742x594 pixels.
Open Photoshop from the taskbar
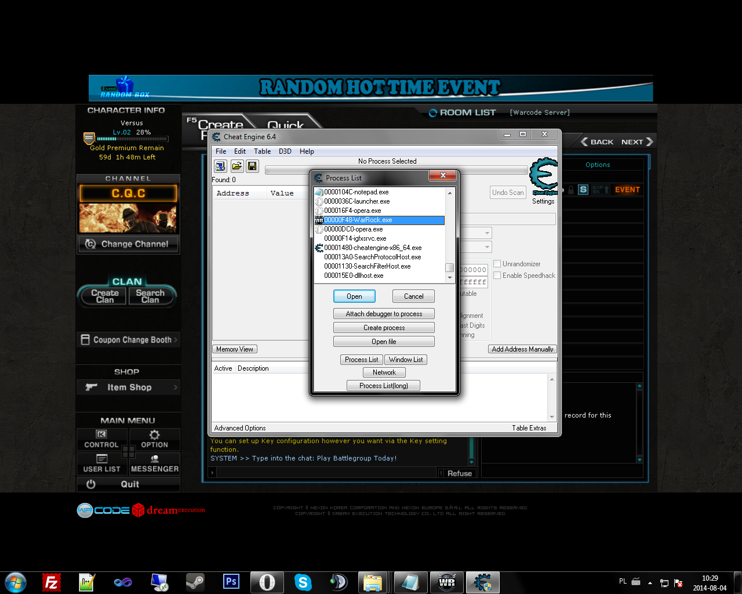click(x=231, y=582)
